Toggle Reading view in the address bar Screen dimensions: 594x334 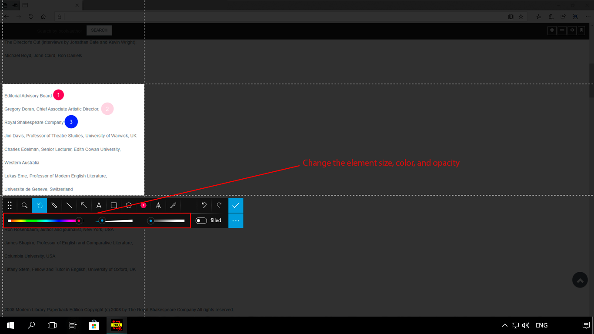[510, 16]
